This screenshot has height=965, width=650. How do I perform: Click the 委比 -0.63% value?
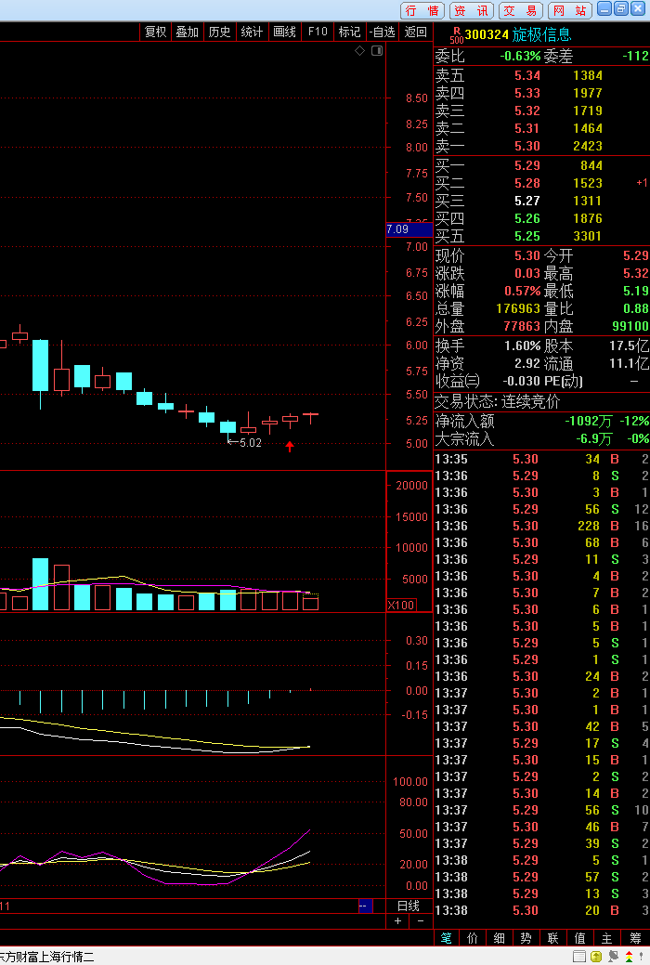click(520, 56)
